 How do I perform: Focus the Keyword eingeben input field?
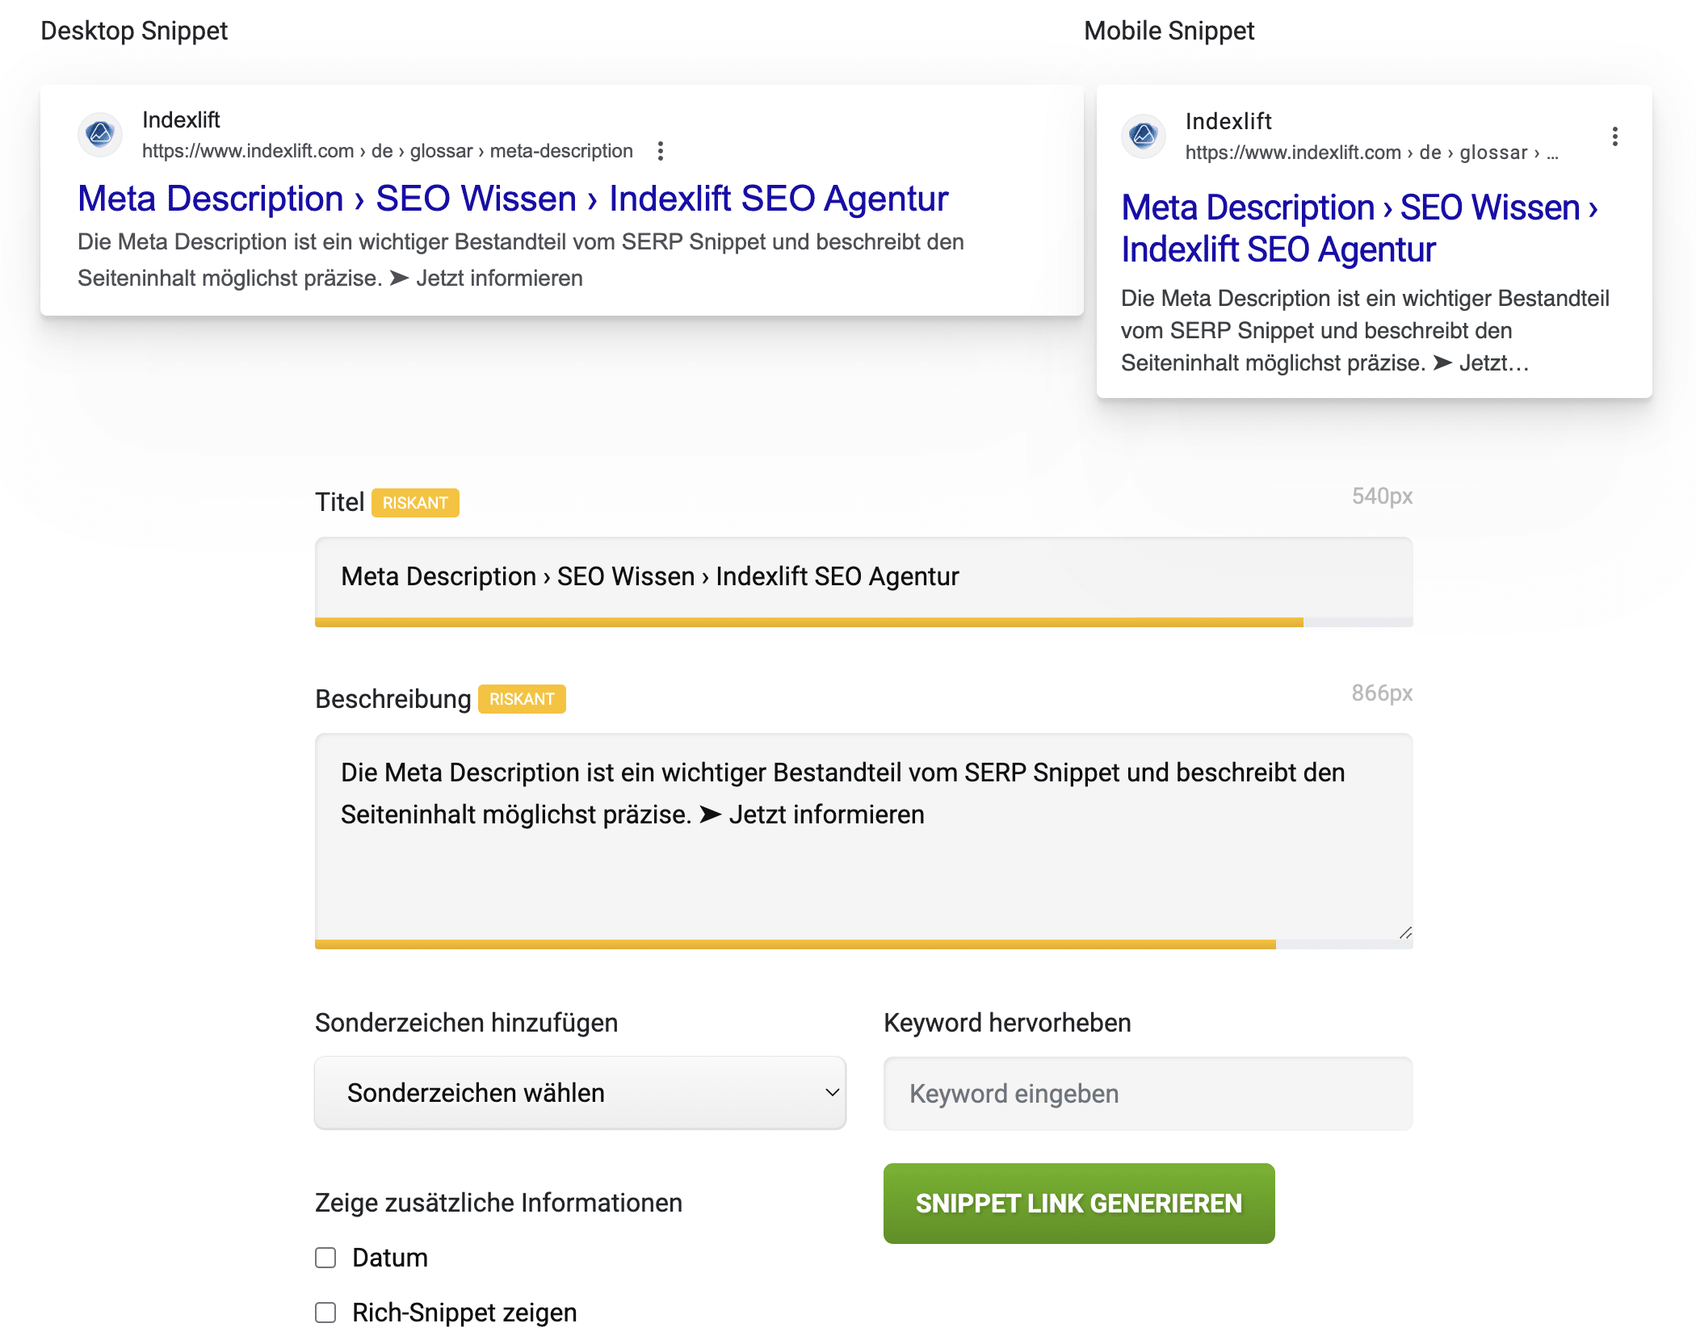click(x=1148, y=1094)
